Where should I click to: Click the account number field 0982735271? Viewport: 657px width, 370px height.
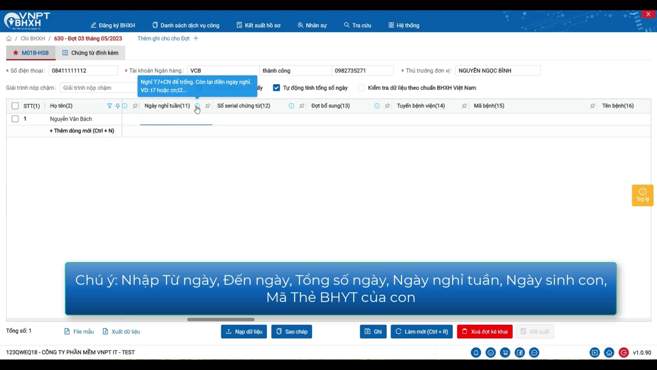(x=362, y=70)
